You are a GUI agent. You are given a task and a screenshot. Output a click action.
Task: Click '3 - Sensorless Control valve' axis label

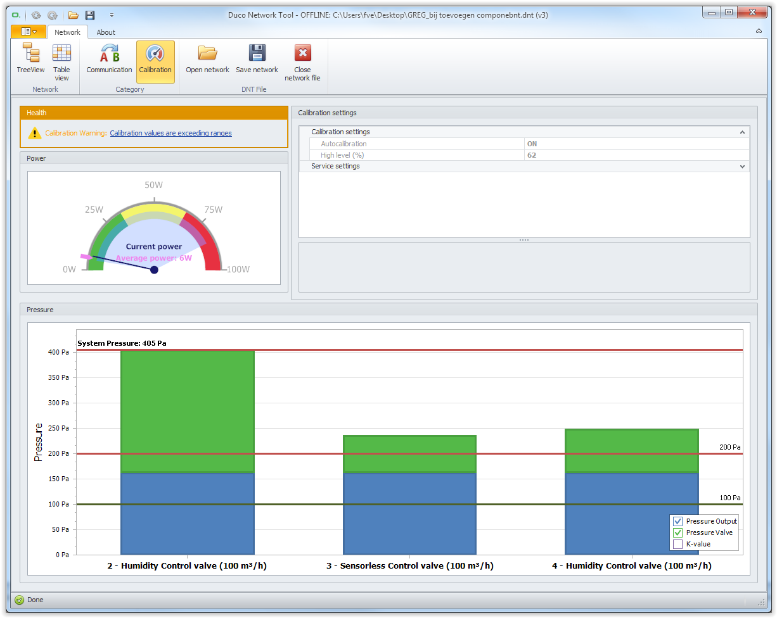pos(409,565)
